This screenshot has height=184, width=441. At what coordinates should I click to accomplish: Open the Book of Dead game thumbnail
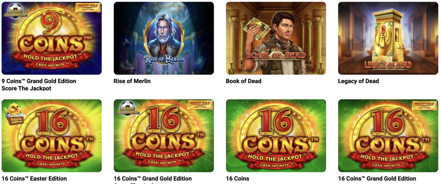pyautogui.click(x=276, y=38)
